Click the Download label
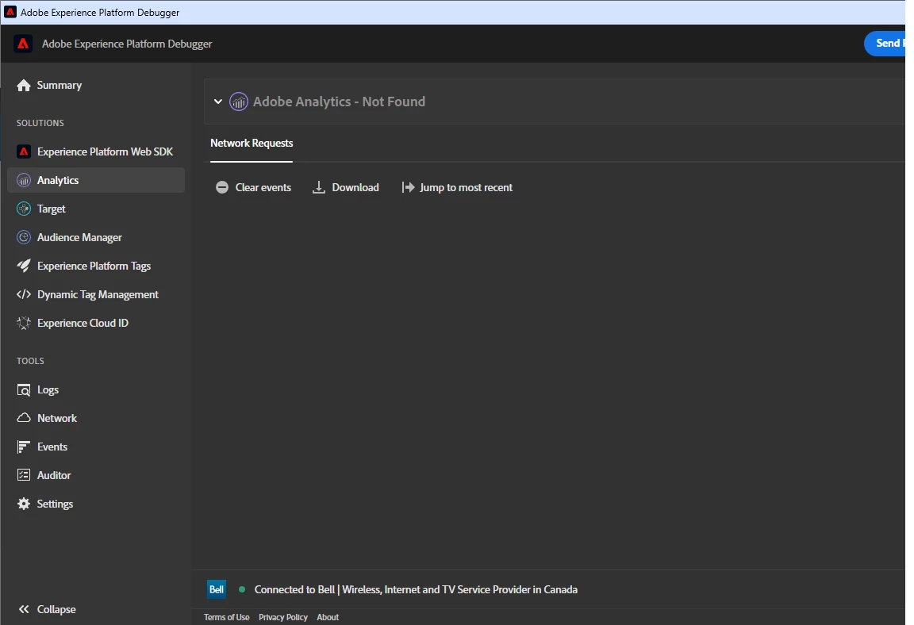The image size is (914, 625). tap(355, 187)
